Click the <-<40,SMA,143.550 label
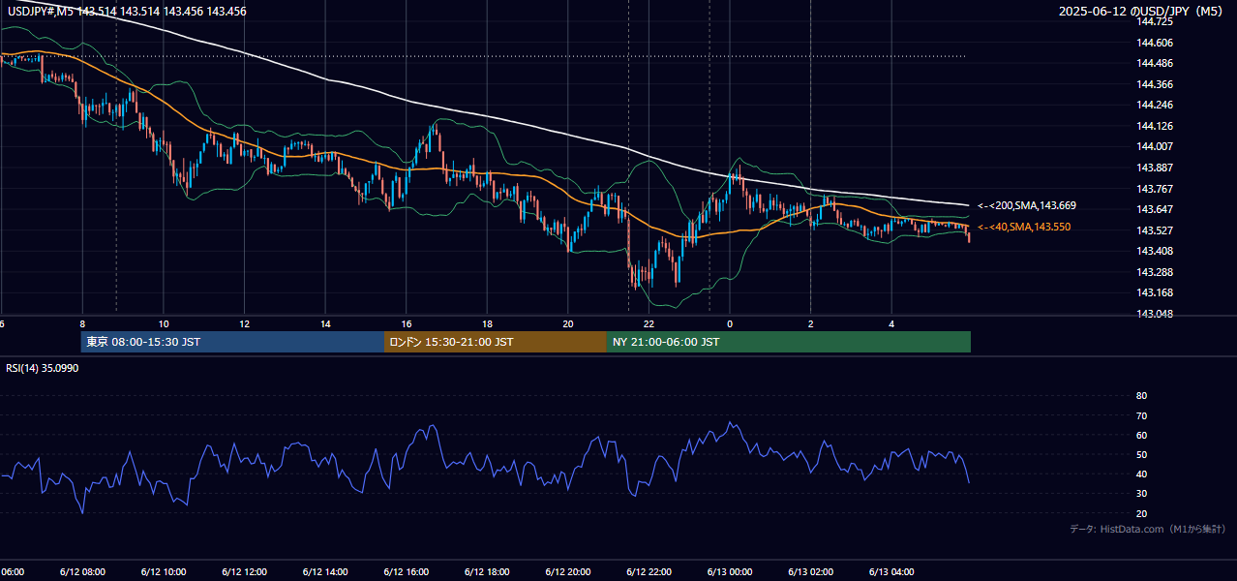Image resolution: width=1237 pixels, height=581 pixels. coord(1023,227)
